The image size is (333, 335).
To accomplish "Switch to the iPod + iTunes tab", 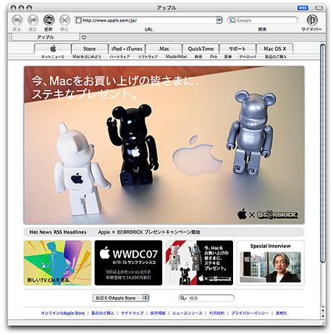I will click(127, 49).
